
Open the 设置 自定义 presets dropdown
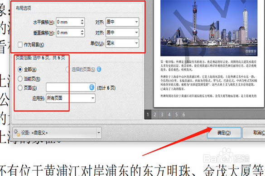coord(57,133)
